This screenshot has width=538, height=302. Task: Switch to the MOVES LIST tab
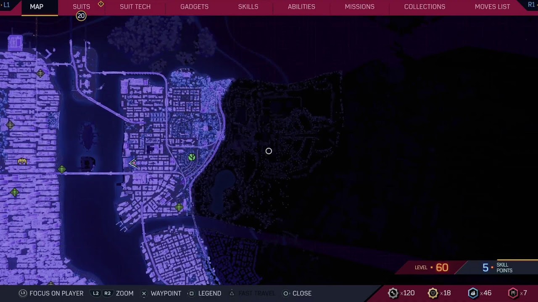pyautogui.click(x=492, y=7)
